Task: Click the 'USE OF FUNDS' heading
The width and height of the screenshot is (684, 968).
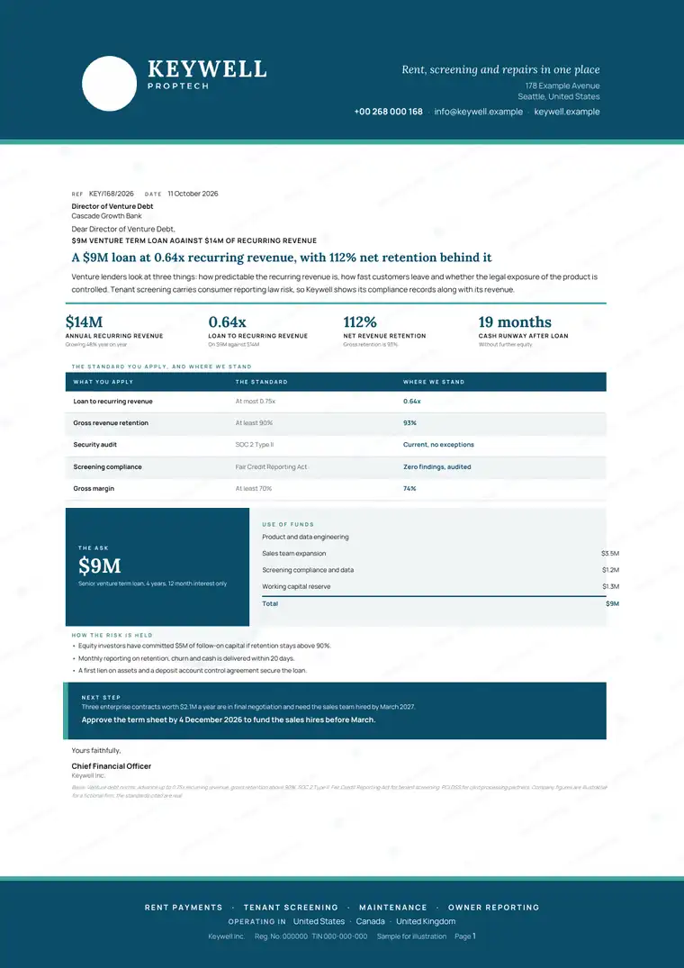Action: pyautogui.click(x=288, y=525)
